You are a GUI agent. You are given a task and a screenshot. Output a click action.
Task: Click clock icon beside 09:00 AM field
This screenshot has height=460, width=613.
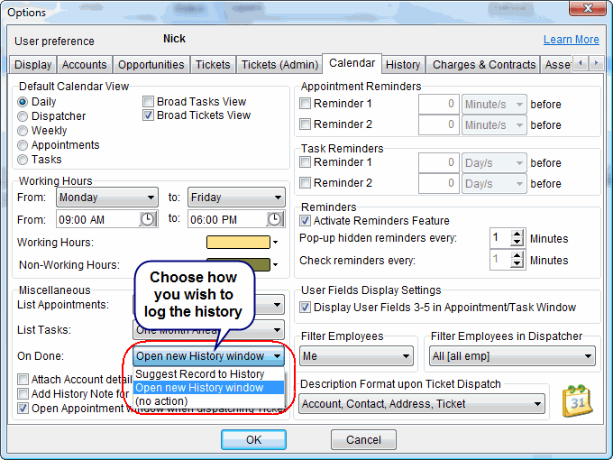click(148, 219)
